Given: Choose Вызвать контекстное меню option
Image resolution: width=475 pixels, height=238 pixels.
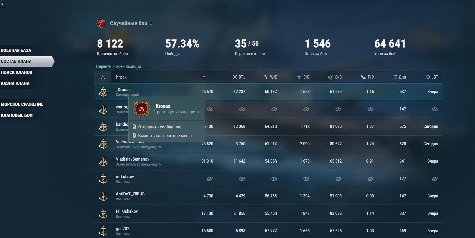Looking at the screenshot, I should 162,136.
